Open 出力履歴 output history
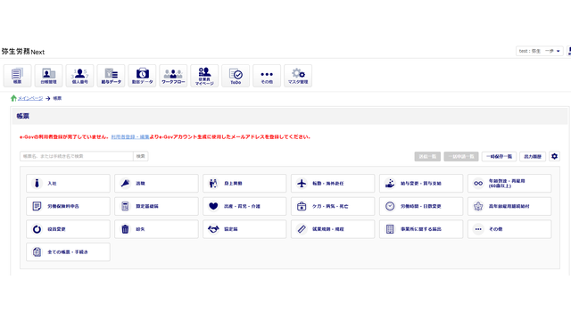This screenshot has width=571, height=321. click(x=533, y=157)
